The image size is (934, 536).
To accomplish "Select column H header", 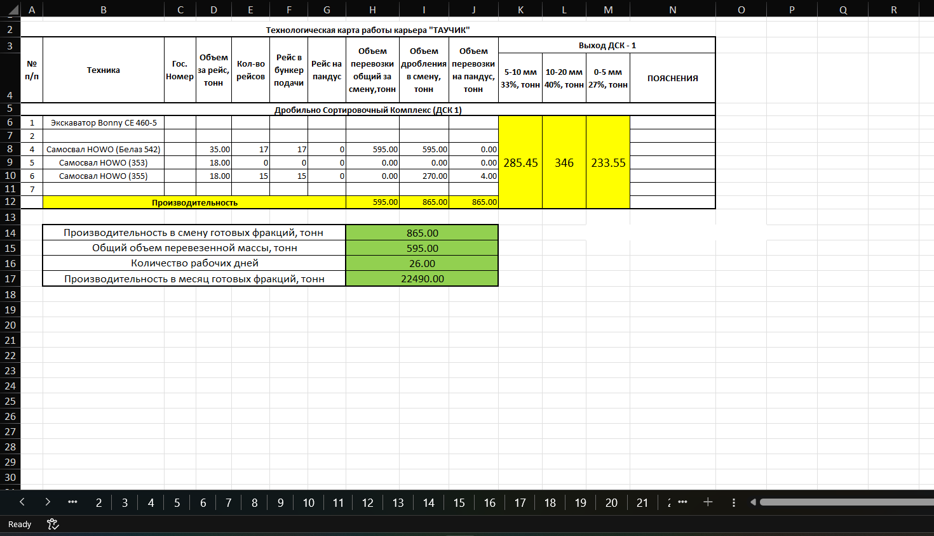I will tap(372, 10).
